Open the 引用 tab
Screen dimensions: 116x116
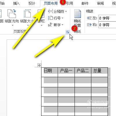click(x=69, y=3)
